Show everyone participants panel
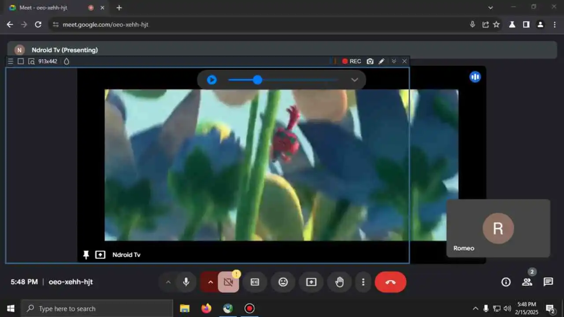 527,282
